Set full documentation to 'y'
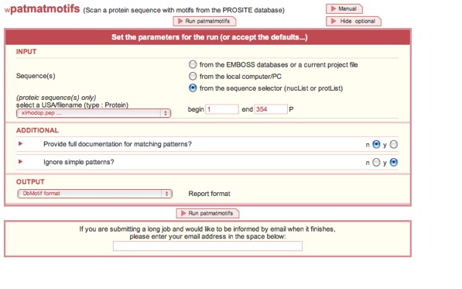The image size is (462, 289). [394, 144]
